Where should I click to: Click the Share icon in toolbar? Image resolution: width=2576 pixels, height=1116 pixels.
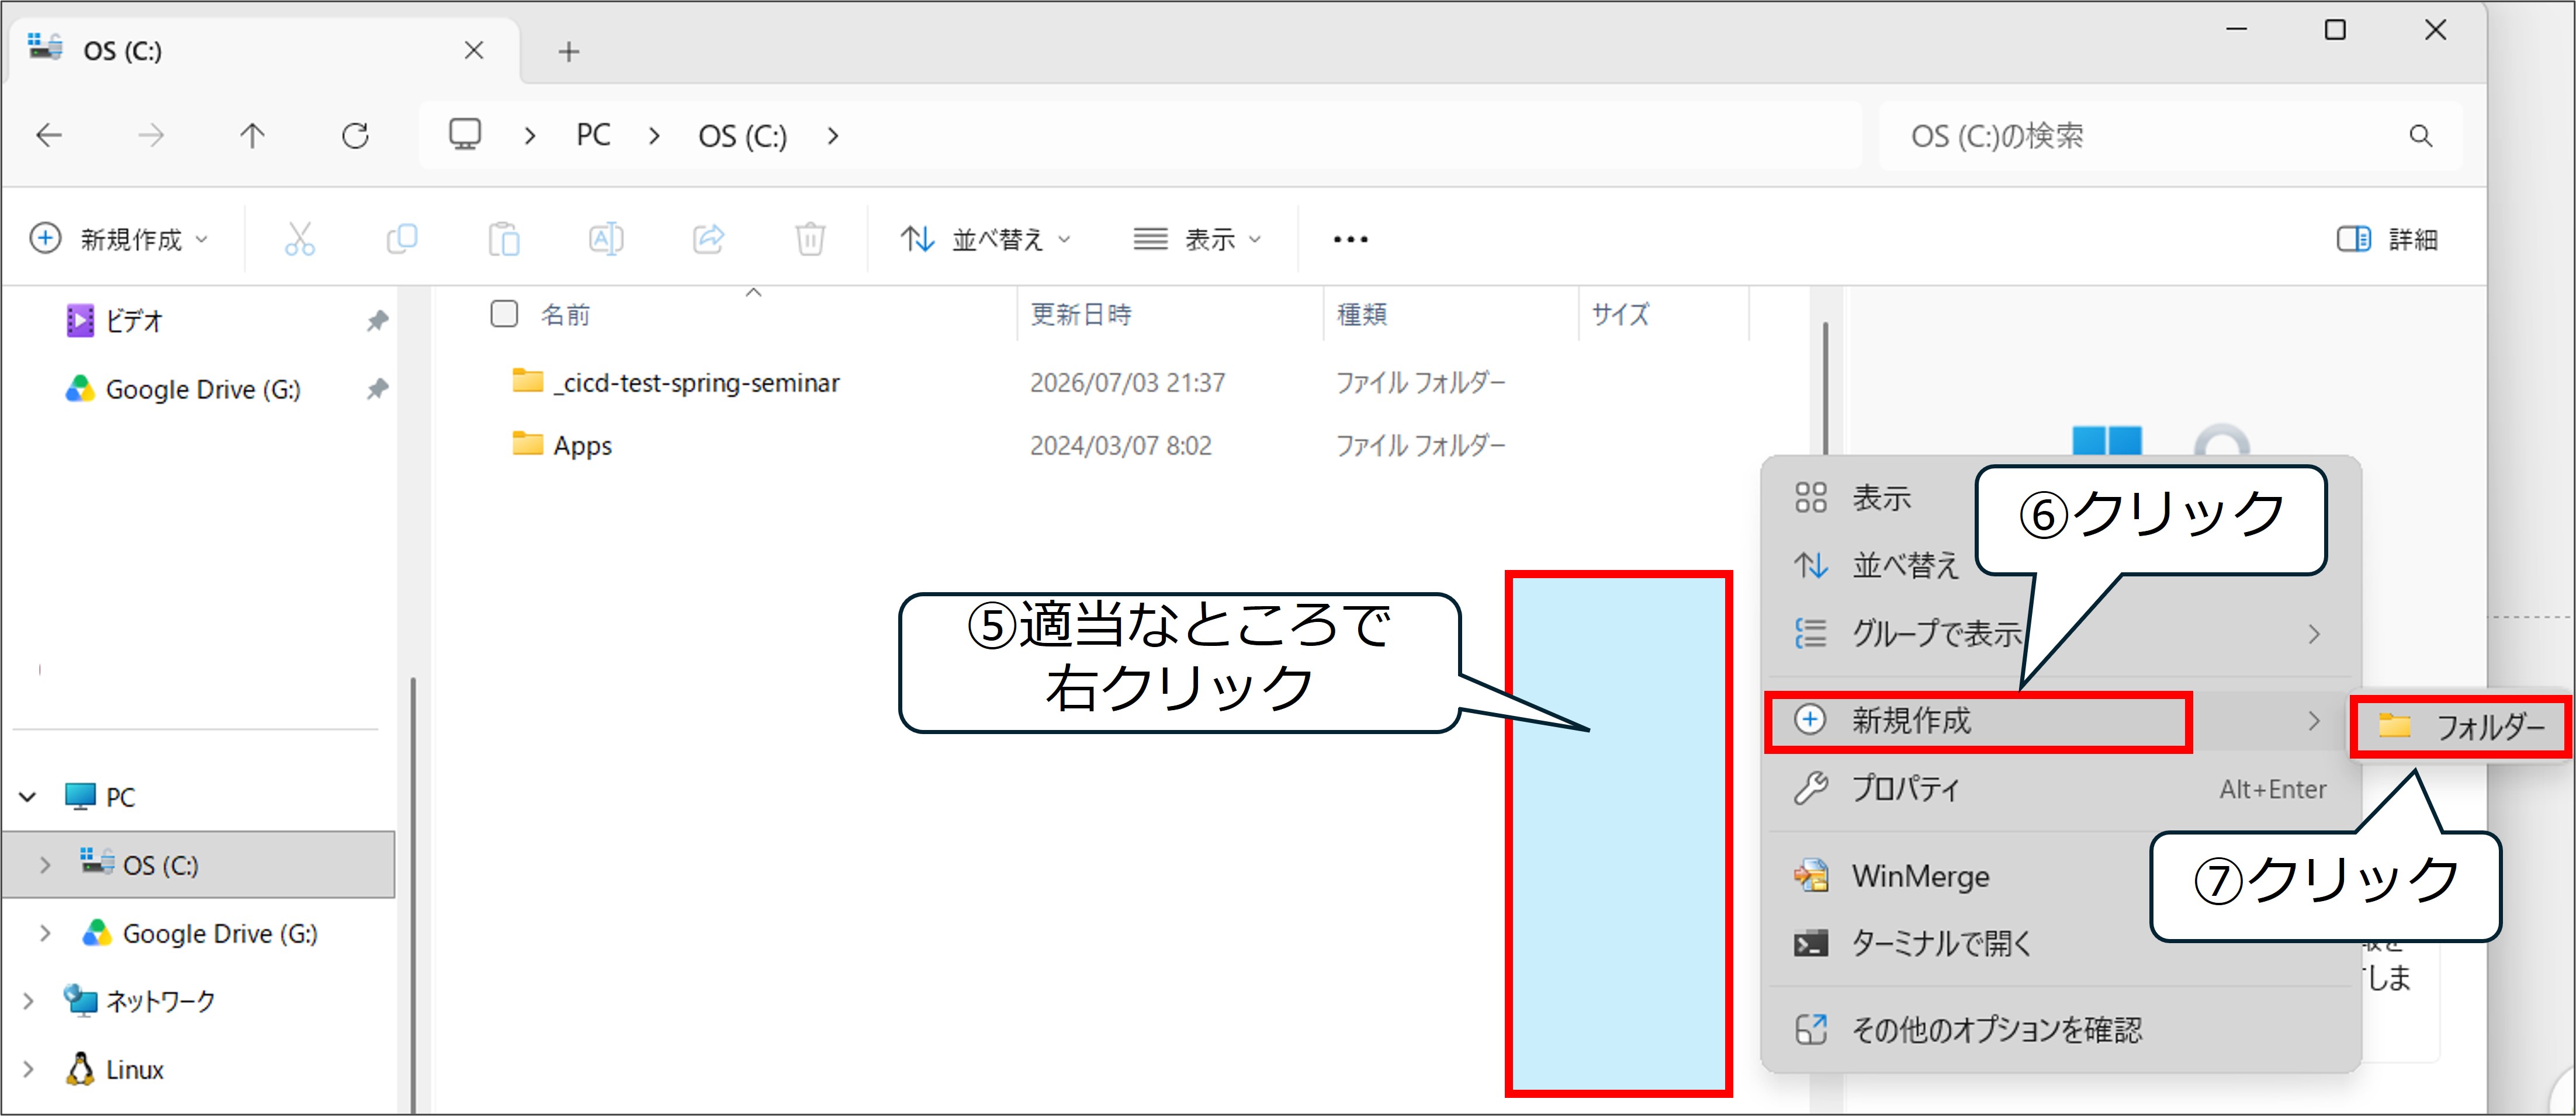click(x=708, y=239)
